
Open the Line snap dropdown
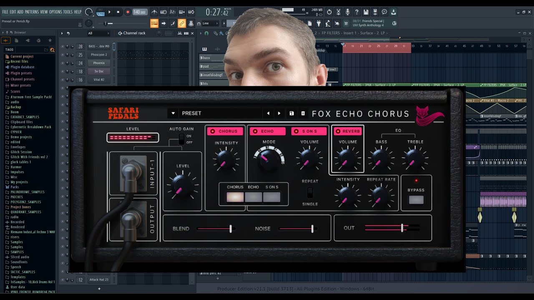click(x=211, y=23)
